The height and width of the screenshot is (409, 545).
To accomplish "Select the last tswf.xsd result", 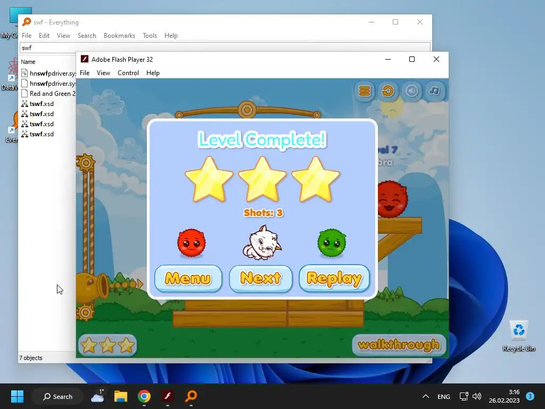I will pyautogui.click(x=38, y=134).
